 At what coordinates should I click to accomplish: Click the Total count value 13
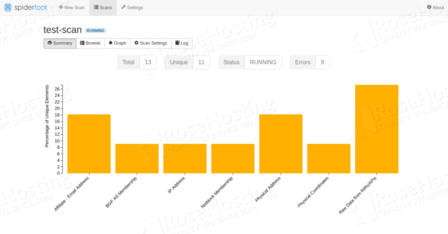pos(148,62)
